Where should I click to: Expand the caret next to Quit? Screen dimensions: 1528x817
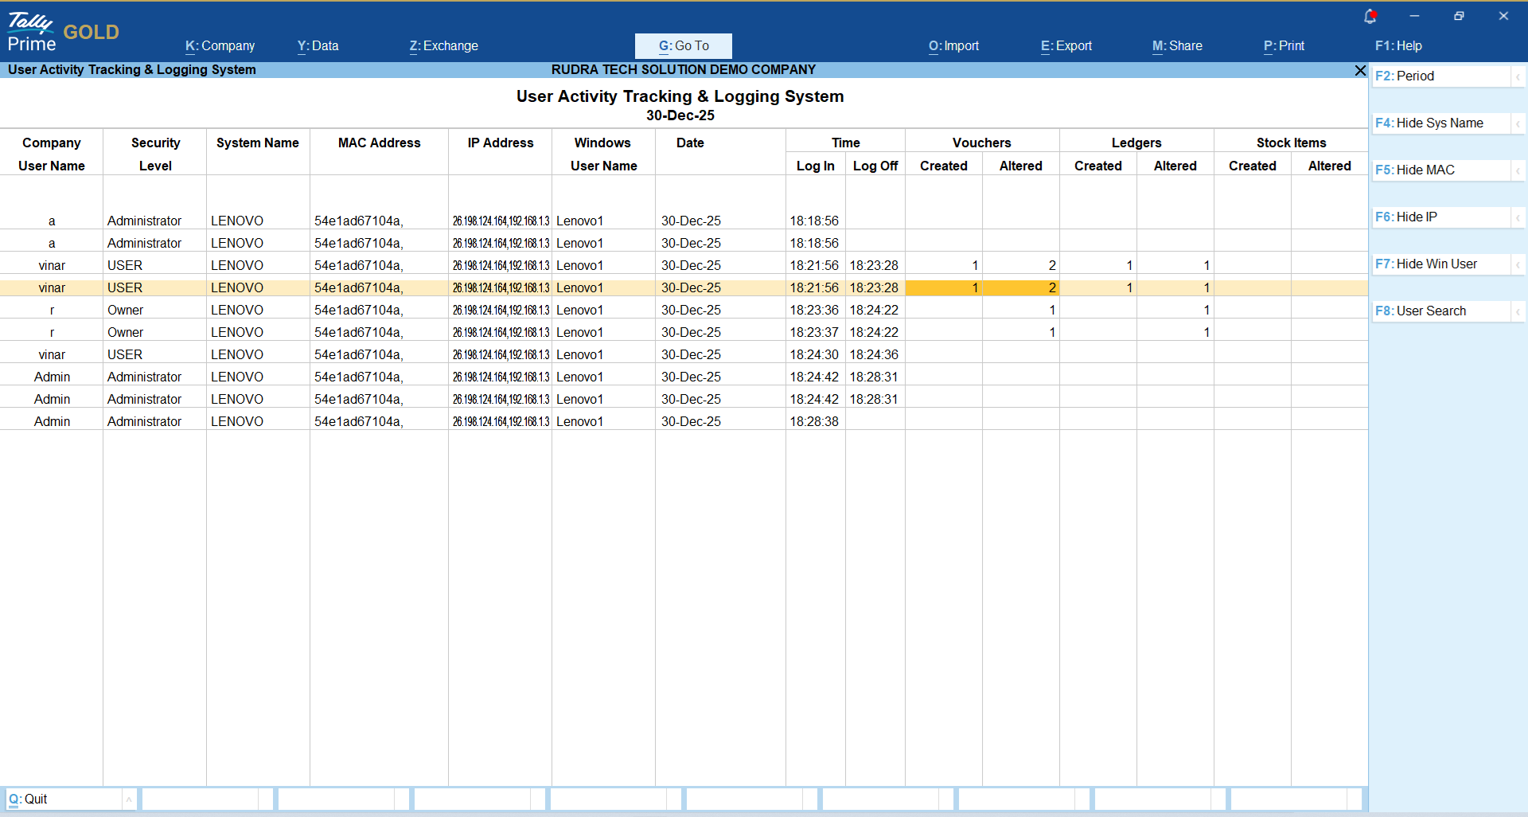tap(129, 799)
